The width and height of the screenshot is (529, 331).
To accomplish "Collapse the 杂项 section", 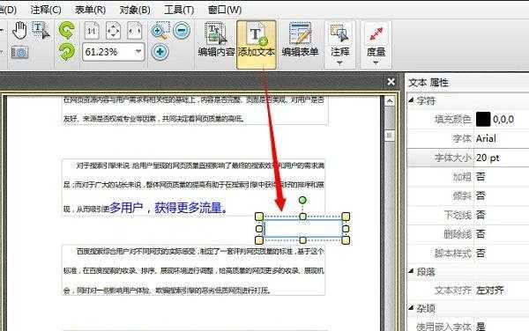I will click(411, 307).
